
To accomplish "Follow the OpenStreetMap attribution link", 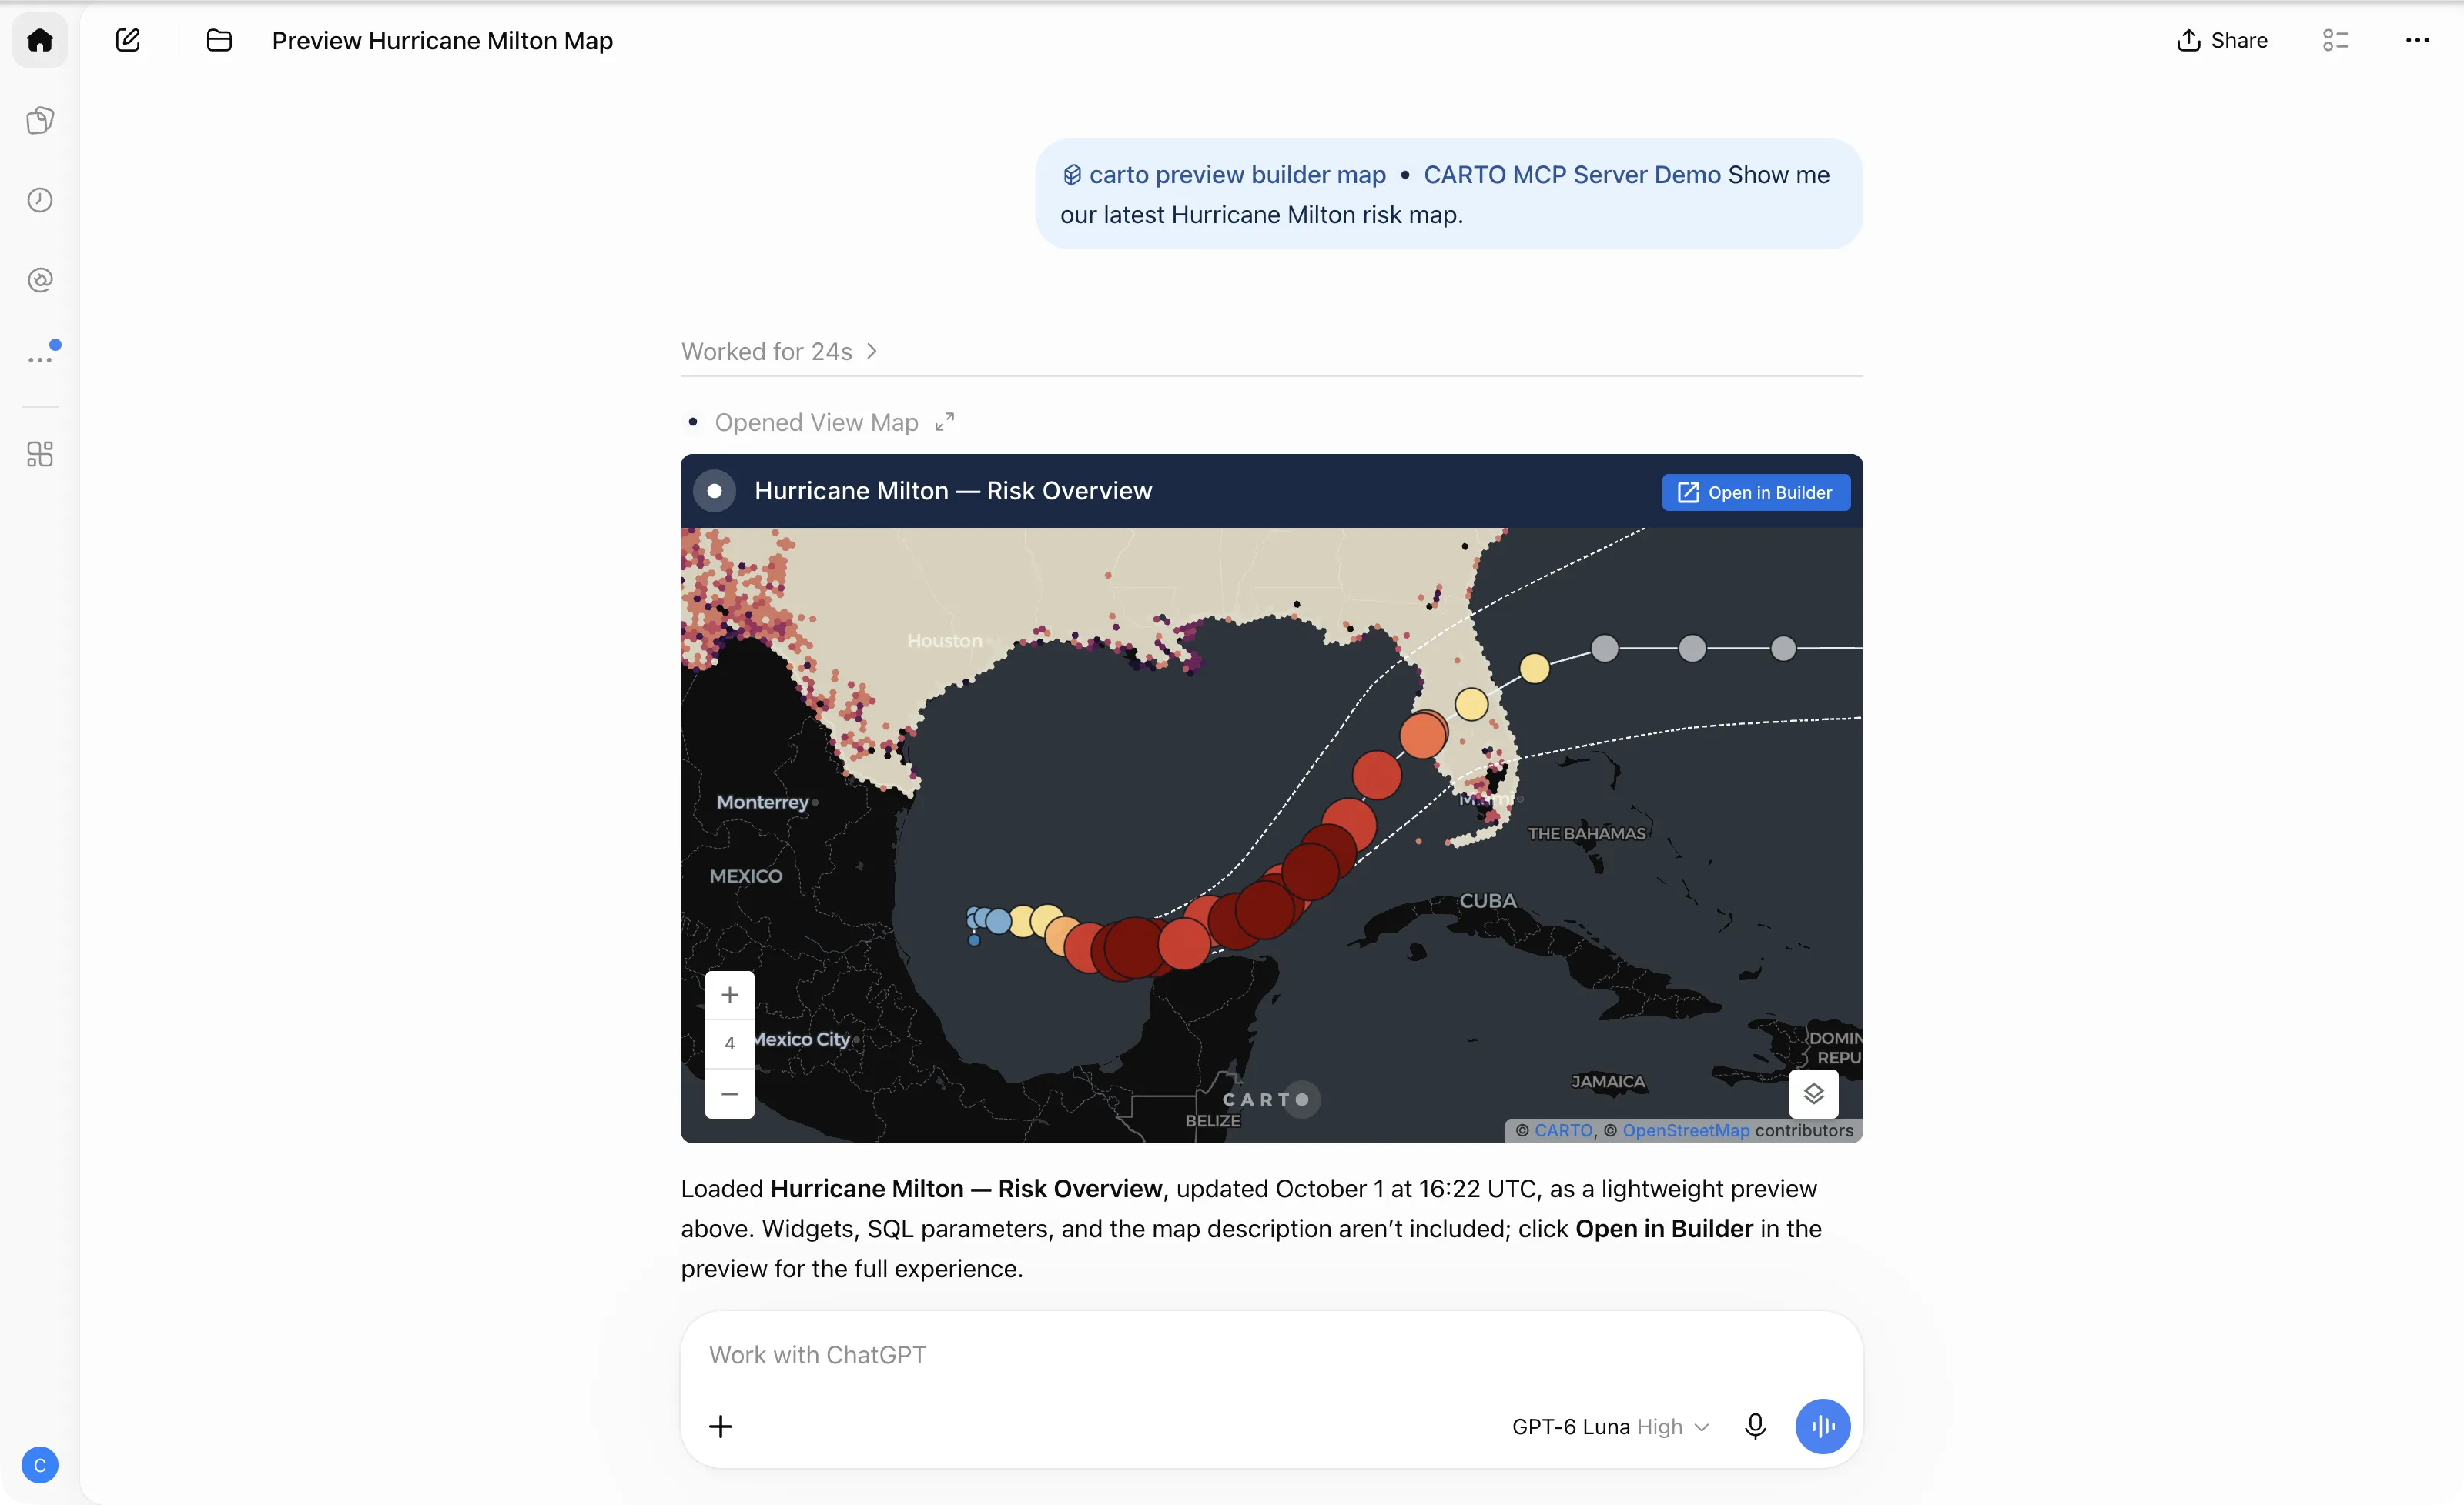I will [1686, 1130].
